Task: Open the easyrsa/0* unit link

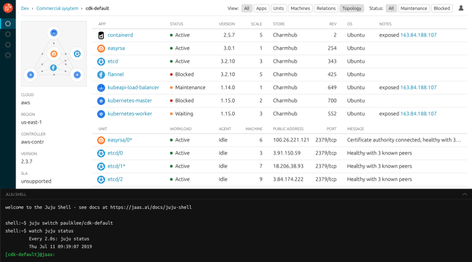Action: [x=120, y=140]
